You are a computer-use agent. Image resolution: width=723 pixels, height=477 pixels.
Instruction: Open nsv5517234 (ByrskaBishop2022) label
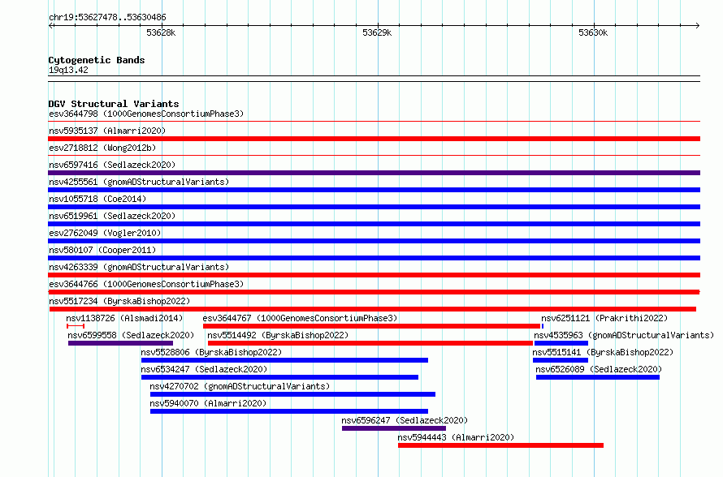point(119,301)
